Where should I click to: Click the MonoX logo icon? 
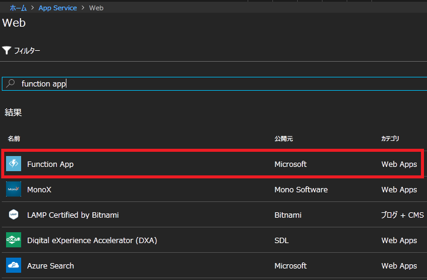click(14, 189)
